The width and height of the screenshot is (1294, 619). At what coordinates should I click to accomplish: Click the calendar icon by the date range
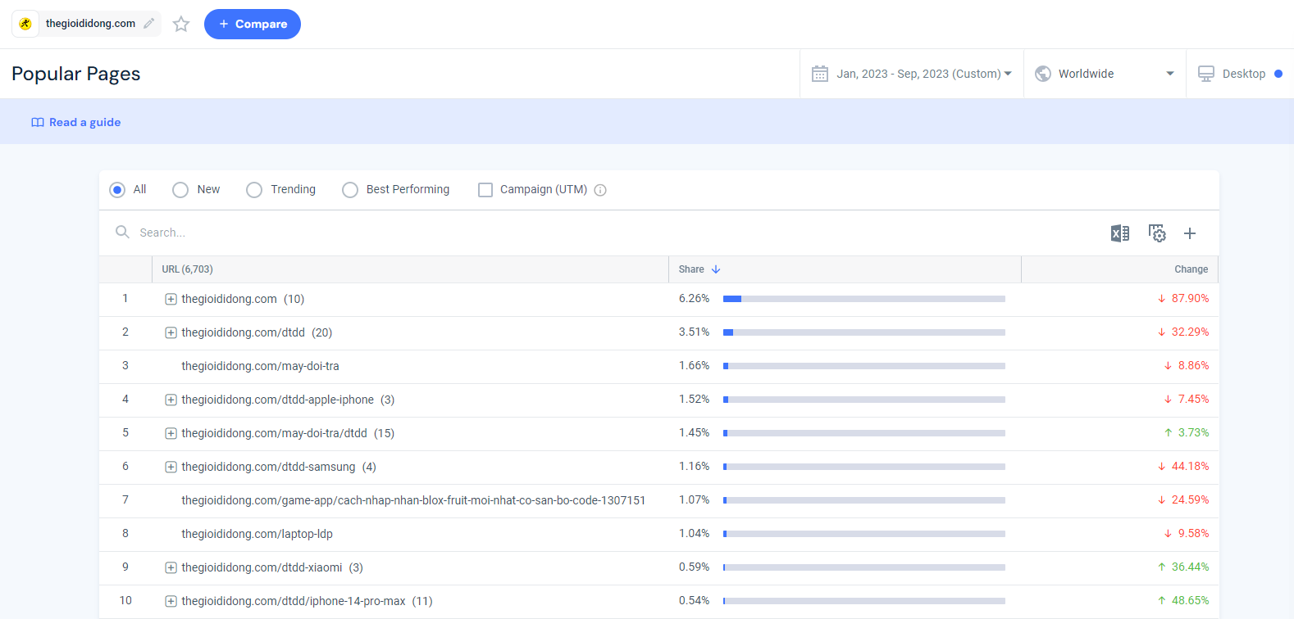tap(820, 74)
